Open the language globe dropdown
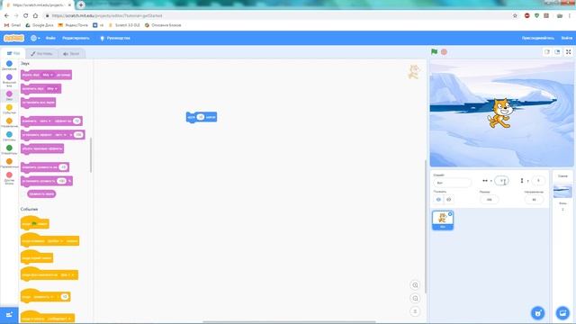Screen dimensions: 576x324 tap(35, 38)
